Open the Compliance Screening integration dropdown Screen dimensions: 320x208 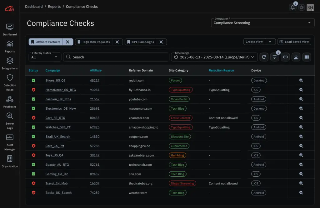[262, 23]
